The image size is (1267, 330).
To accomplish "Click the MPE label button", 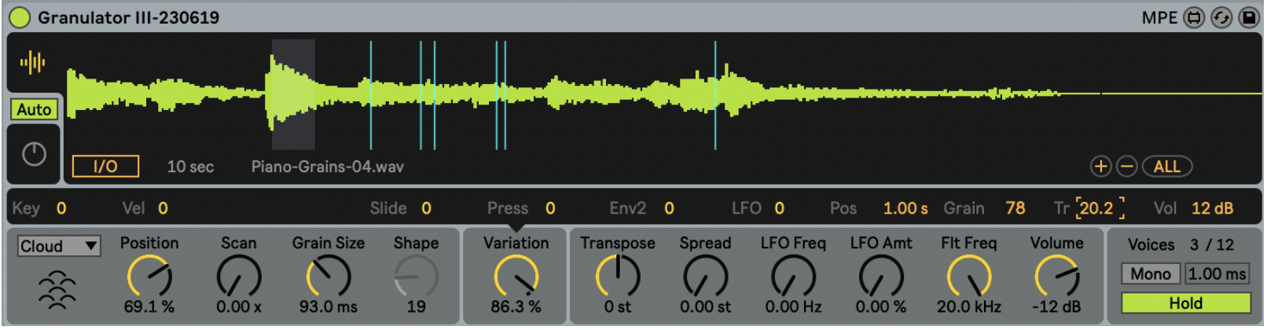I will pos(1159,17).
